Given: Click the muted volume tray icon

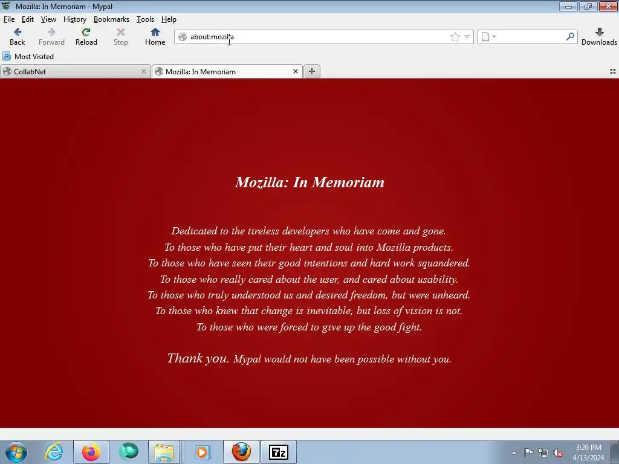Looking at the screenshot, I should pos(558,453).
